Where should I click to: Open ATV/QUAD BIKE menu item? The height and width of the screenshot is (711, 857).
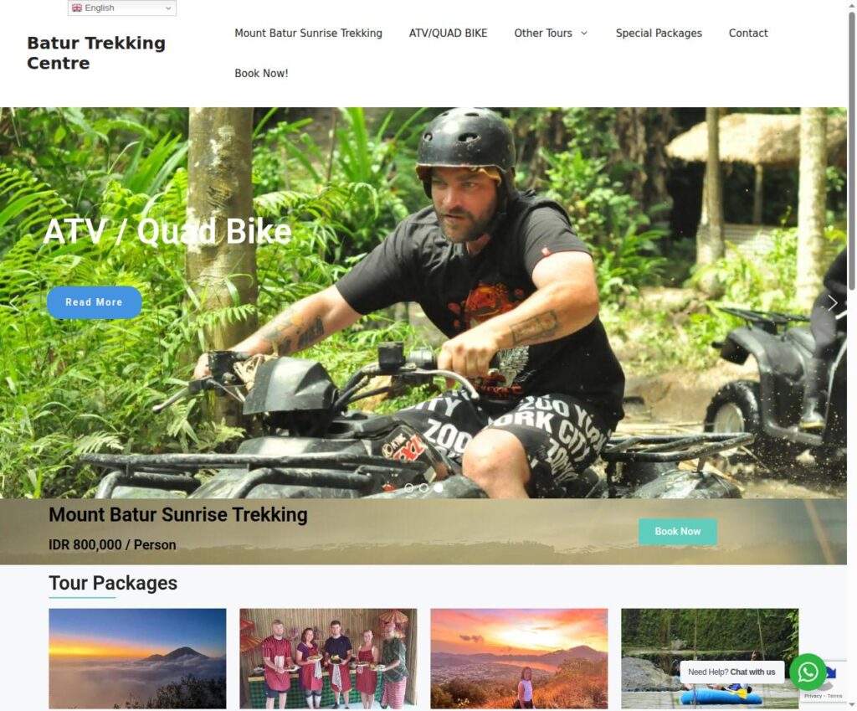coord(449,33)
